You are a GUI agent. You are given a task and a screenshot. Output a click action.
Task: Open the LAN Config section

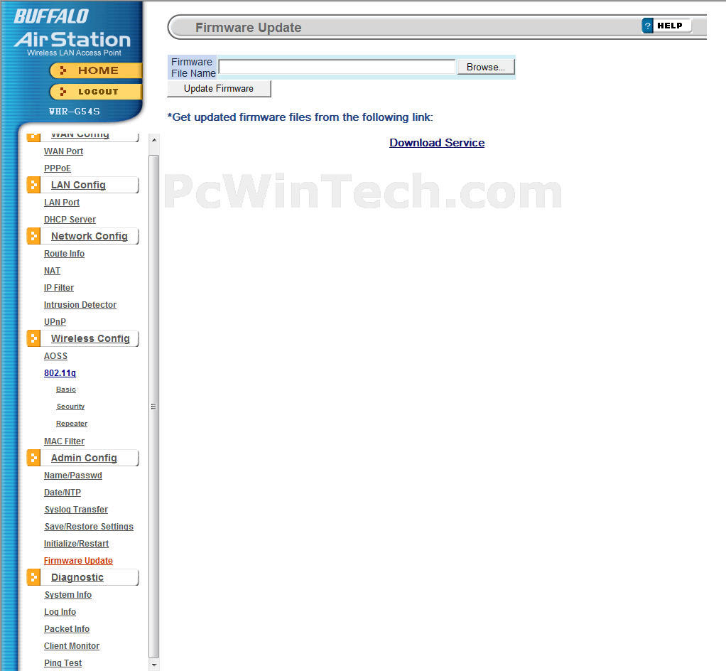pos(78,185)
